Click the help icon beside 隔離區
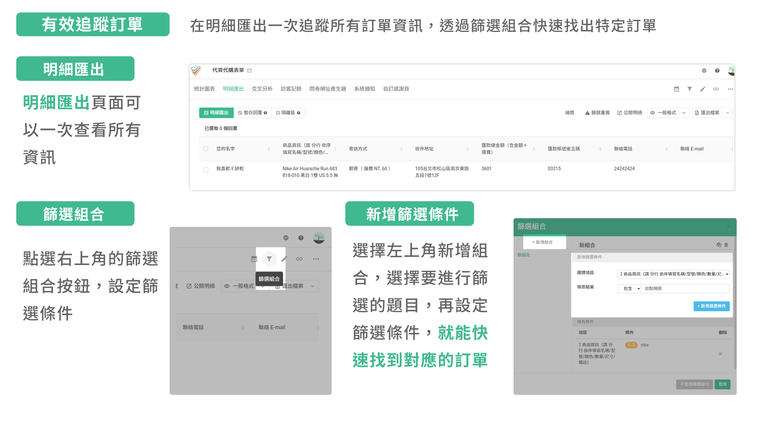760x427 pixels. point(299,113)
